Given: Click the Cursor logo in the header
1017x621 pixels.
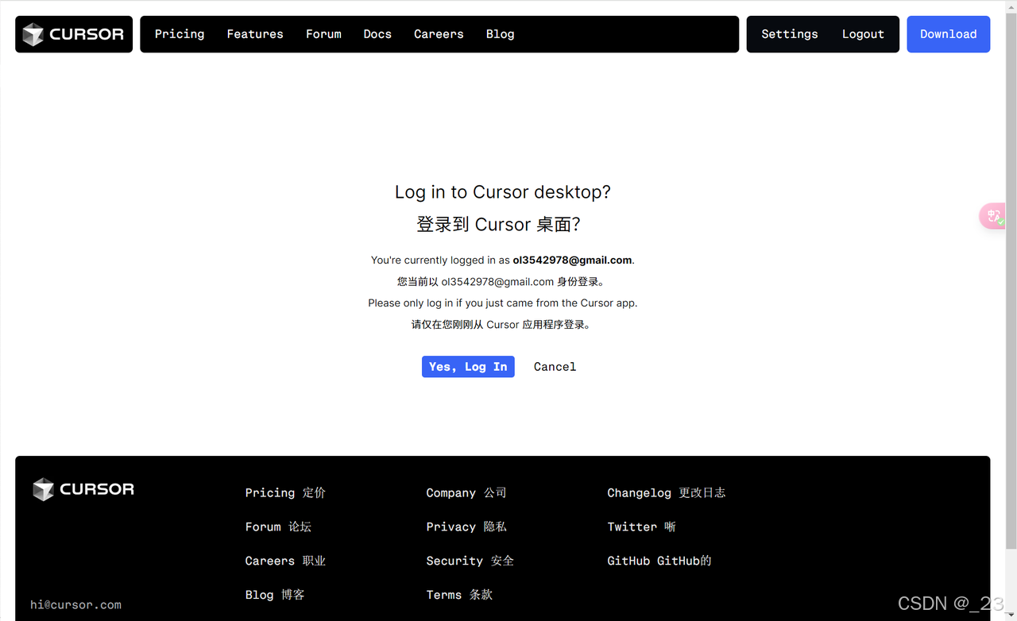Looking at the screenshot, I should coord(73,34).
